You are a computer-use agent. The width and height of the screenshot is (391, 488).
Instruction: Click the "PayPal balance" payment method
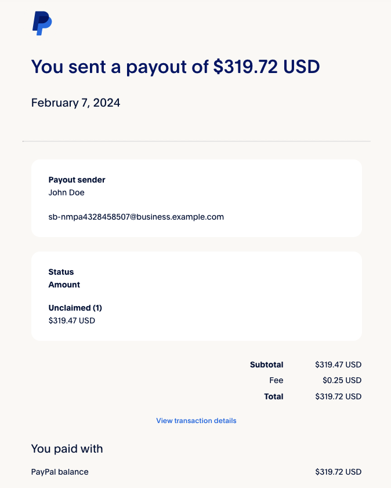pyautogui.click(x=60, y=472)
